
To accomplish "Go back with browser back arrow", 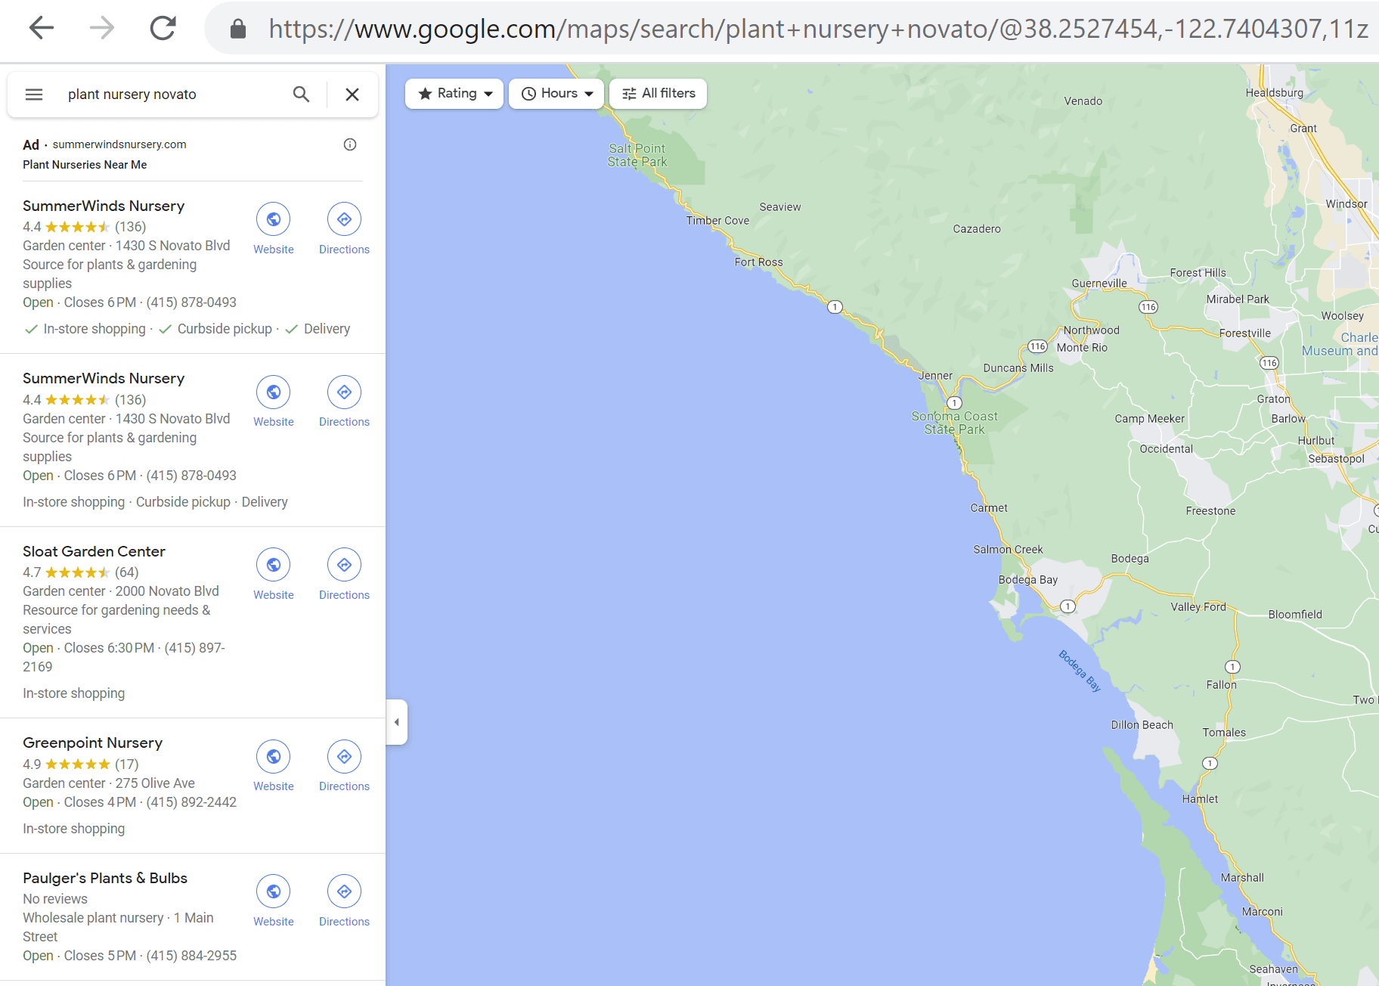I will pyautogui.click(x=42, y=29).
